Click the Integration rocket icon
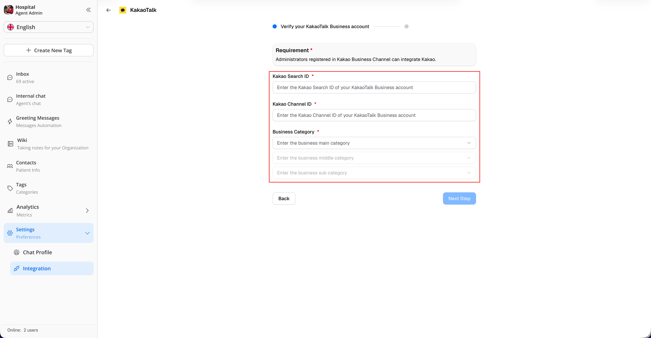The image size is (651, 338). click(17, 268)
